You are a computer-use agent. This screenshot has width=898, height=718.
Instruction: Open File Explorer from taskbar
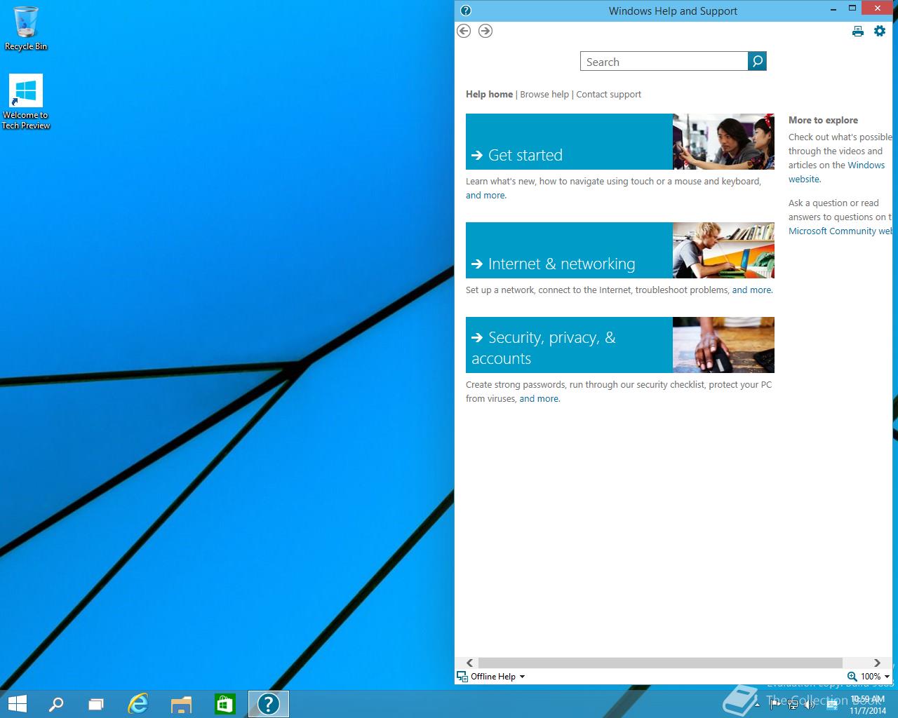(181, 704)
